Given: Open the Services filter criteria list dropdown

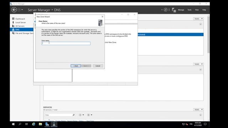Looking at the screenshot, I should (81, 115).
